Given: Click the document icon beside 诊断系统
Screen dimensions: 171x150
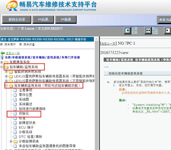Looking at the screenshot, I should click(15, 132).
